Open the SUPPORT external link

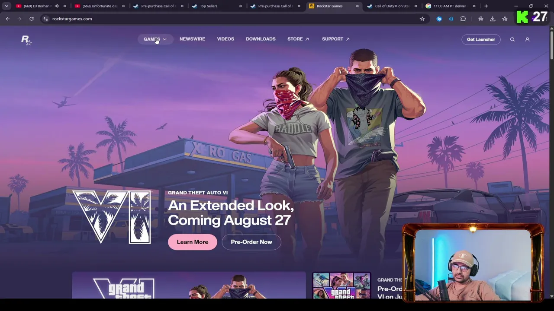tap(336, 39)
